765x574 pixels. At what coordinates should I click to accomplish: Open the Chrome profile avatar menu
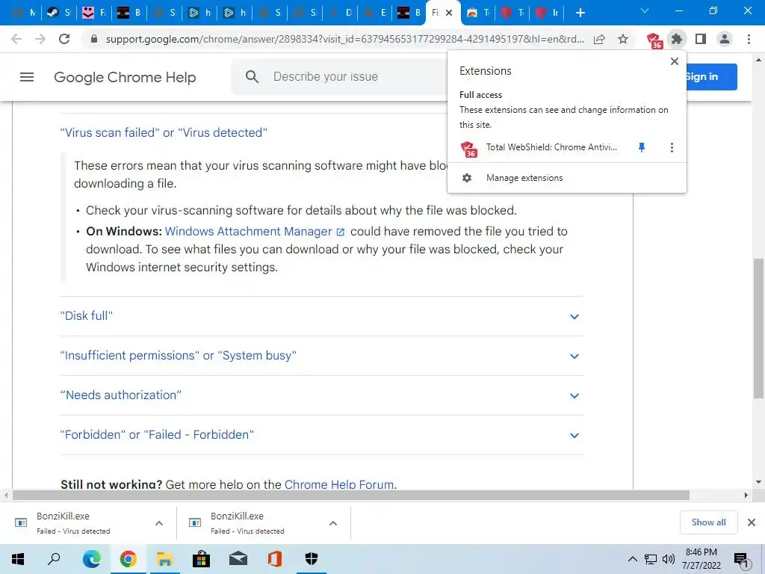725,39
